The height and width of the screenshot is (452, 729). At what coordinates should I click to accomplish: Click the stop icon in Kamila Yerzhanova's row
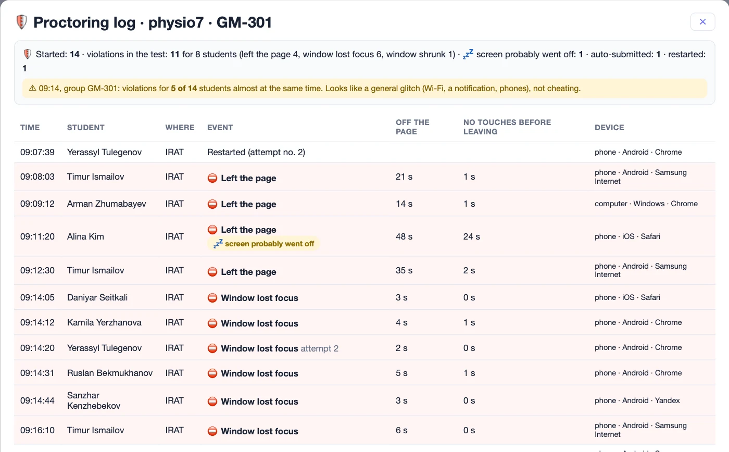click(212, 323)
